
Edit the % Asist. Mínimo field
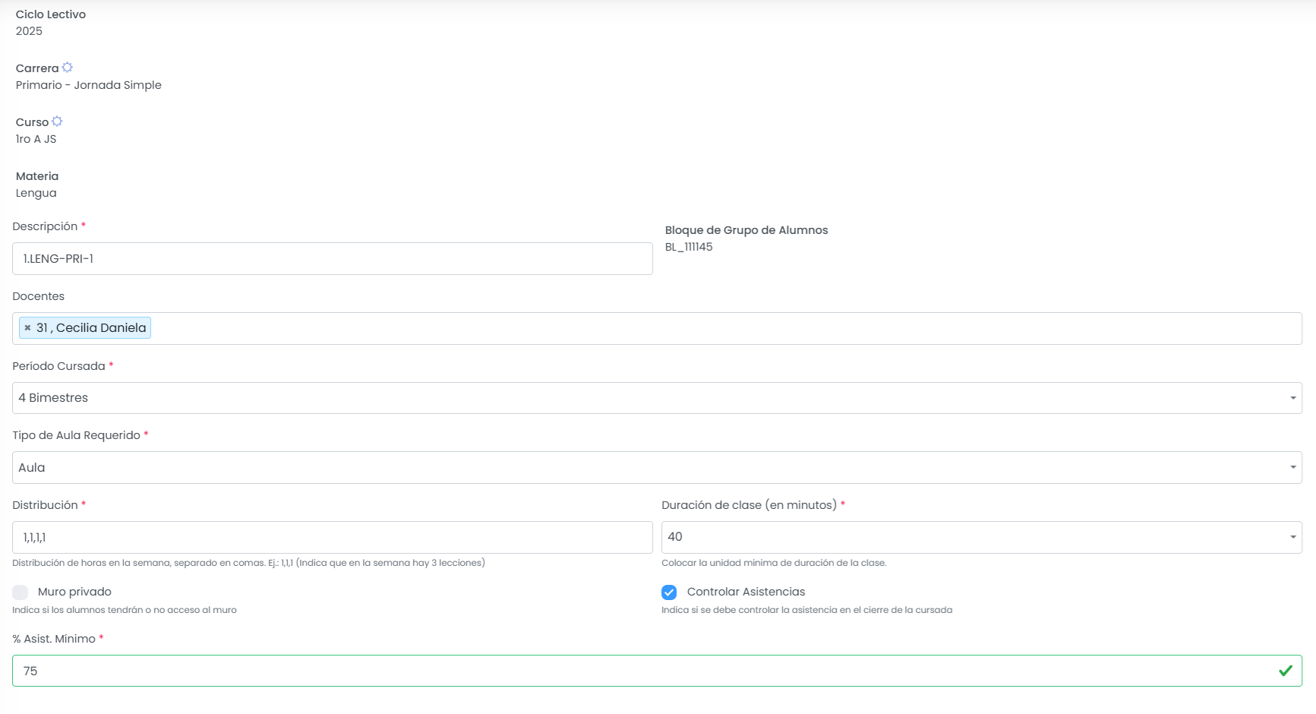coord(657,671)
